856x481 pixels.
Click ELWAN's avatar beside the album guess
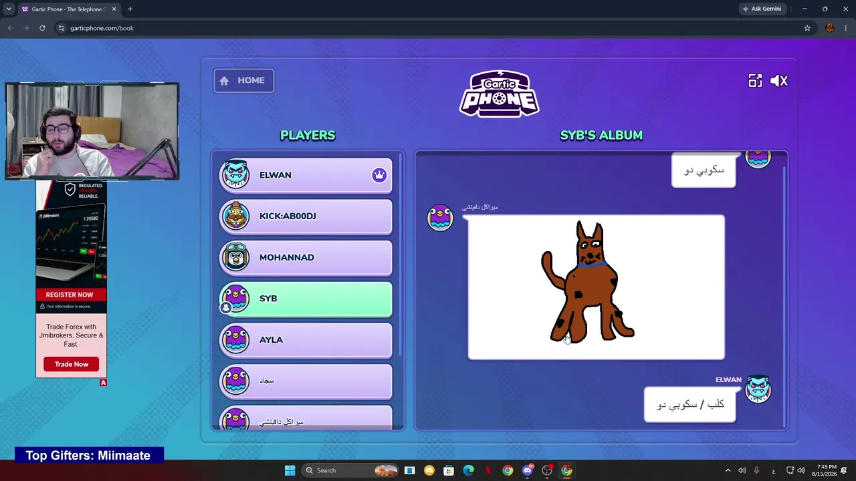tap(758, 389)
